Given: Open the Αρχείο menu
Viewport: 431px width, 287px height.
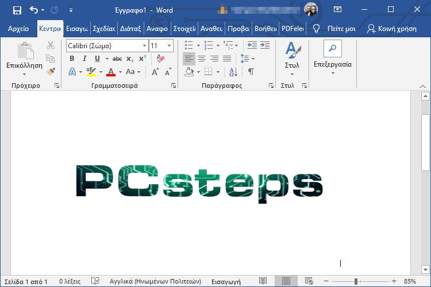Looking at the screenshot, I should (18, 29).
